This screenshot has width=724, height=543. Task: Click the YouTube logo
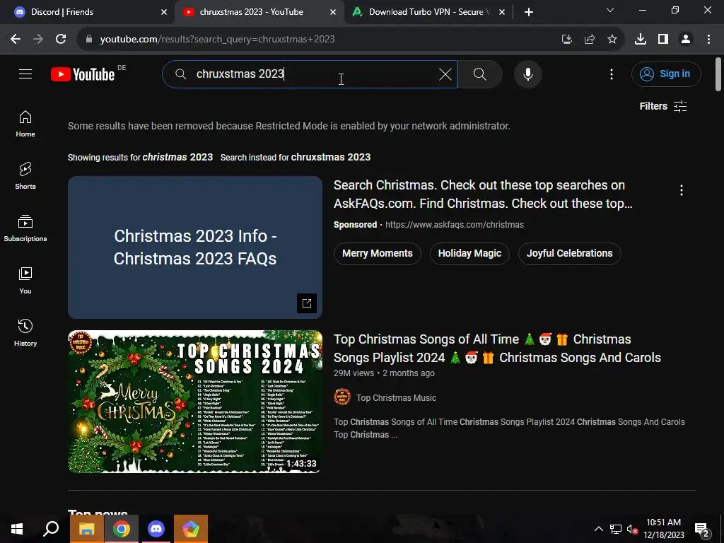point(83,74)
